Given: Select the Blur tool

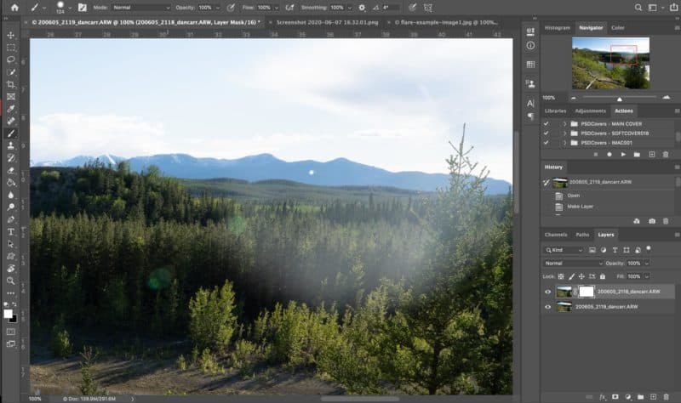Looking at the screenshot, I should tap(11, 195).
